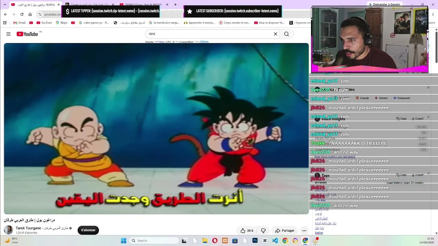Like the video with 36 k likes
Viewport: 438px width, 246px height.
point(247,231)
